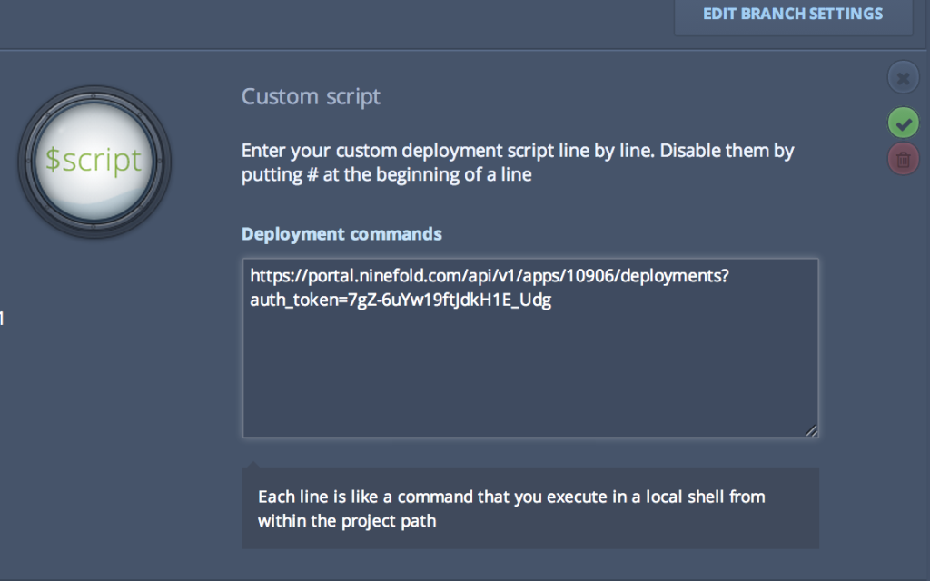Click the Custom script heading
The width and height of the screenshot is (930, 581).
coord(311,96)
